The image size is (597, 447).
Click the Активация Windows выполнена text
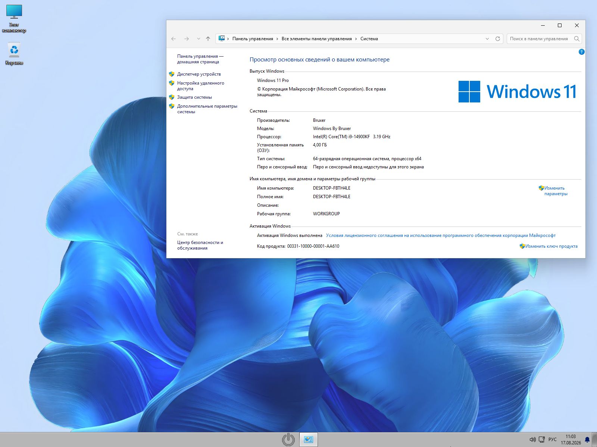click(x=290, y=235)
